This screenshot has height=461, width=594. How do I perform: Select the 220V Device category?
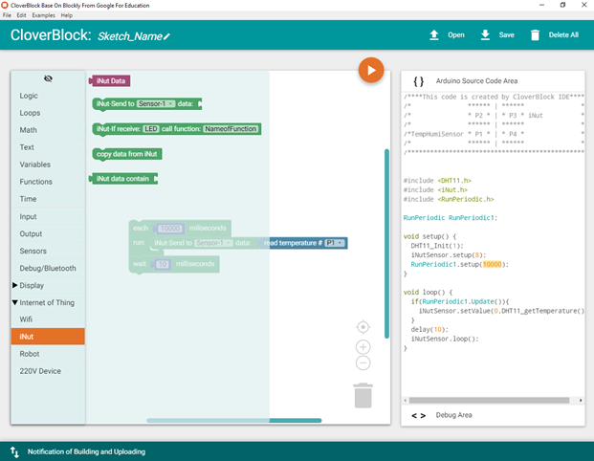click(x=40, y=371)
